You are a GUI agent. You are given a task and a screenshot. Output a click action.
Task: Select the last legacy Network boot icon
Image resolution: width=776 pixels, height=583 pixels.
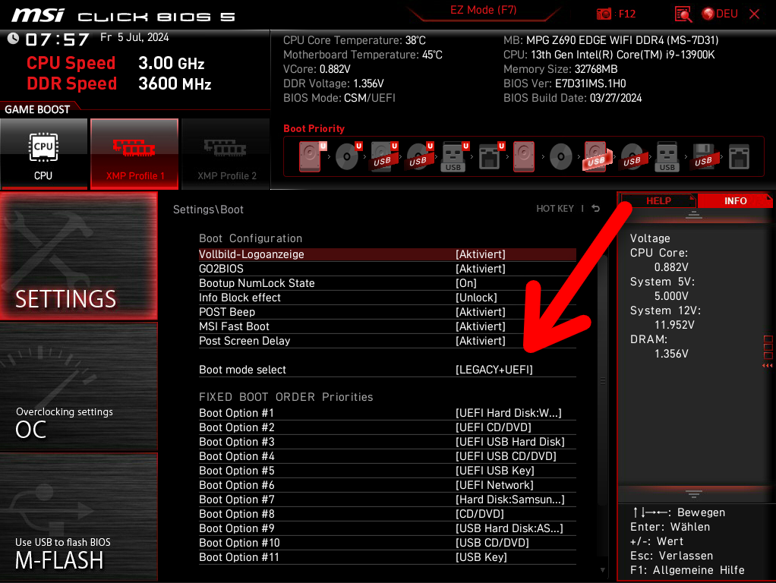[x=739, y=156]
